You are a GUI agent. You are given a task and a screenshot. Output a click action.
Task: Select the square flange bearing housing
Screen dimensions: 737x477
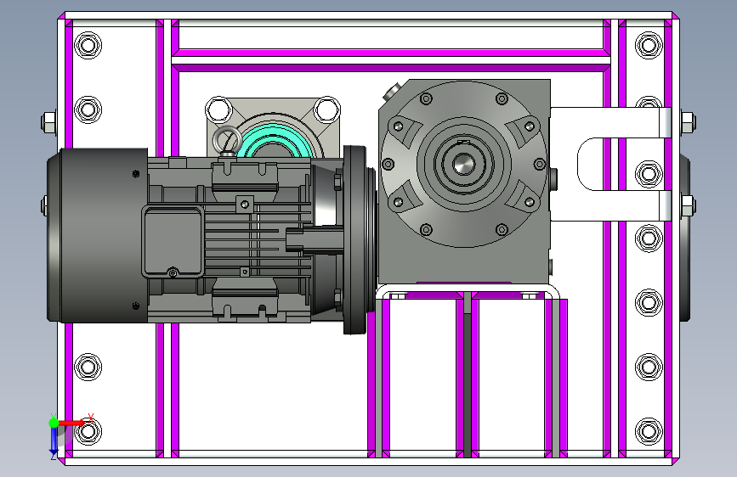point(273,127)
